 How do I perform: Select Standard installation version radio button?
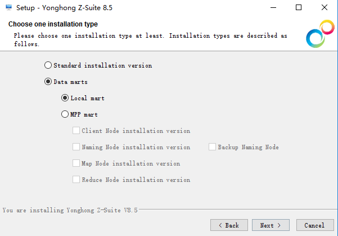48,65
